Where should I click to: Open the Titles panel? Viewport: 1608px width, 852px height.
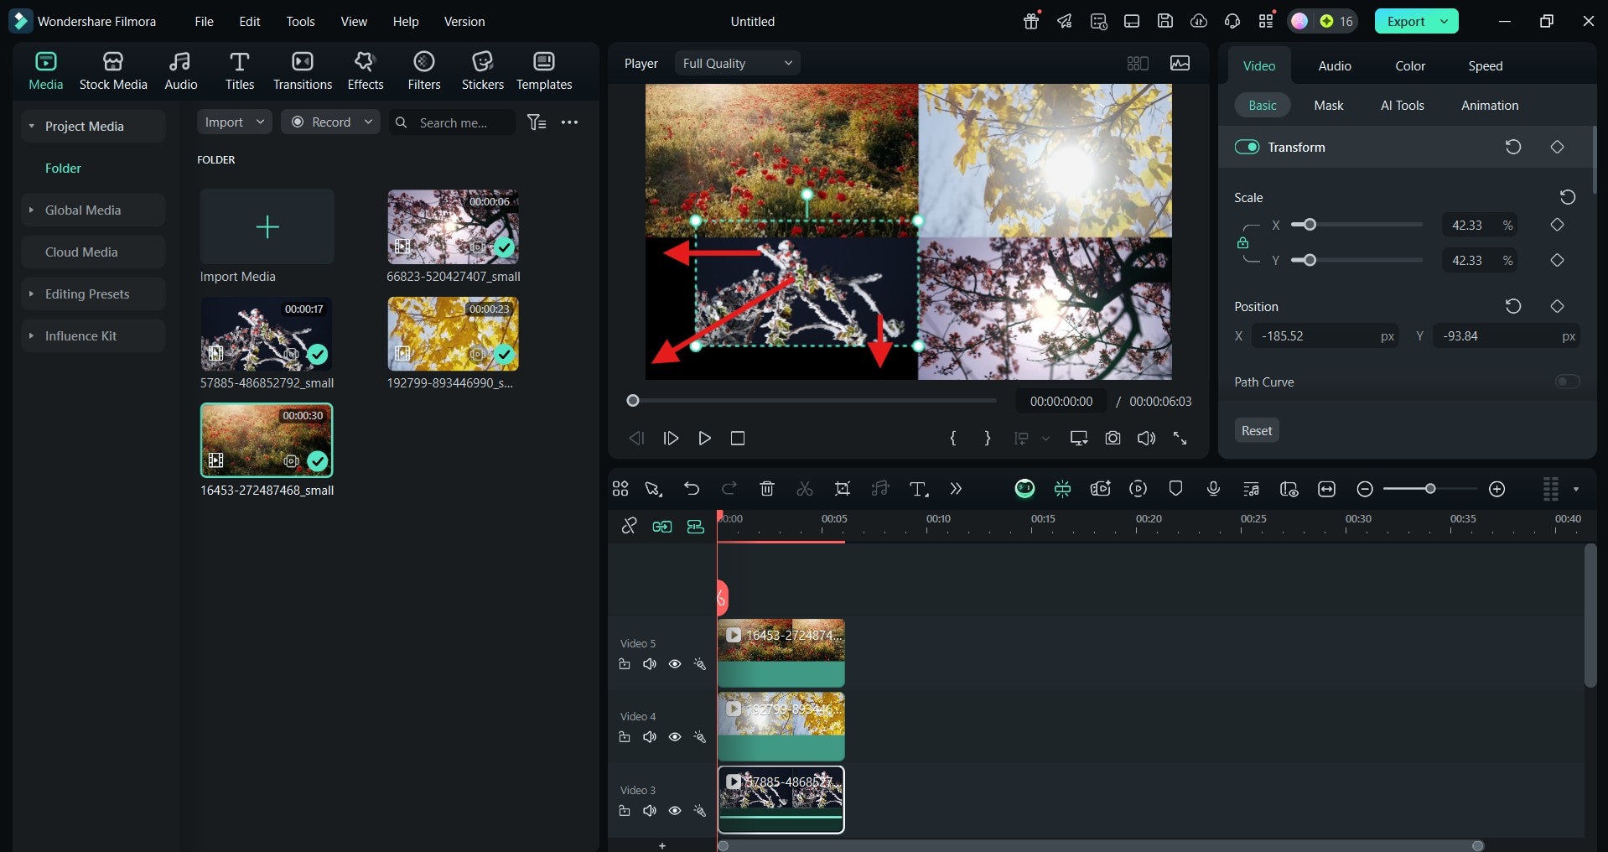pyautogui.click(x=239, y=70)
